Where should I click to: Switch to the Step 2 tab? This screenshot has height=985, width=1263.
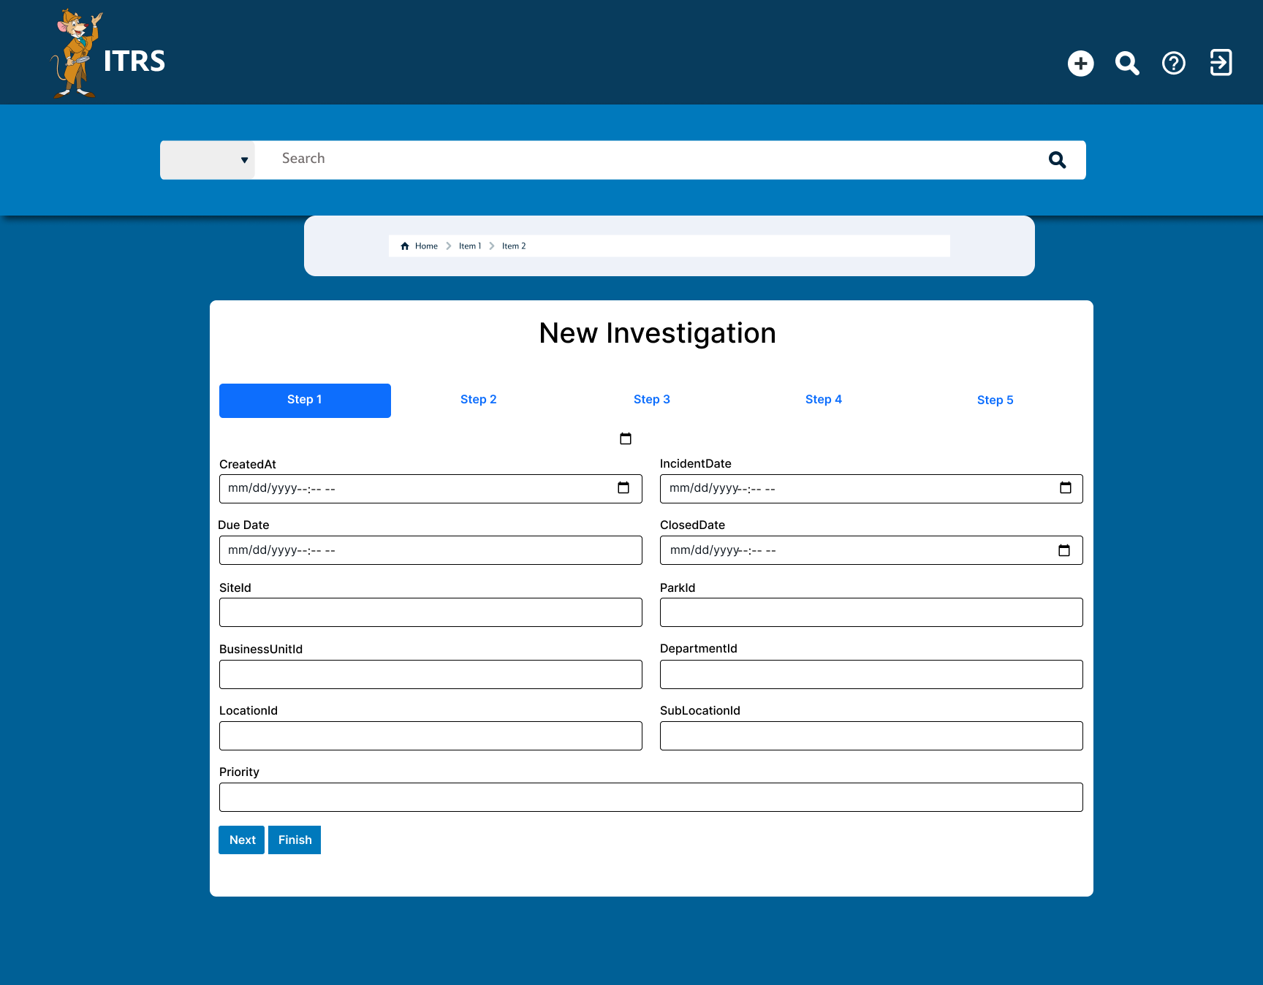479,400
